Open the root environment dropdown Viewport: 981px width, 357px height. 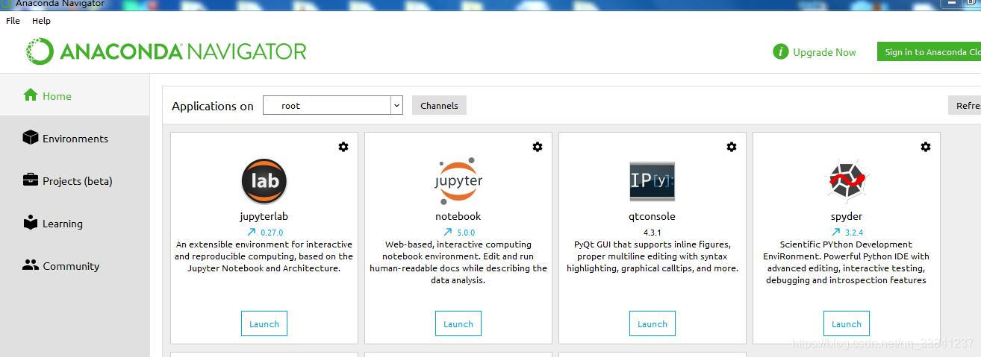click(x=333, y=105)
